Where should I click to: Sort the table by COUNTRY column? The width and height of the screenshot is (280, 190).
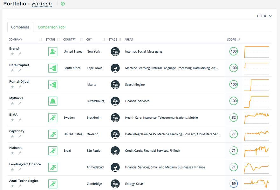pyautogui.click(x=81, y=39)
